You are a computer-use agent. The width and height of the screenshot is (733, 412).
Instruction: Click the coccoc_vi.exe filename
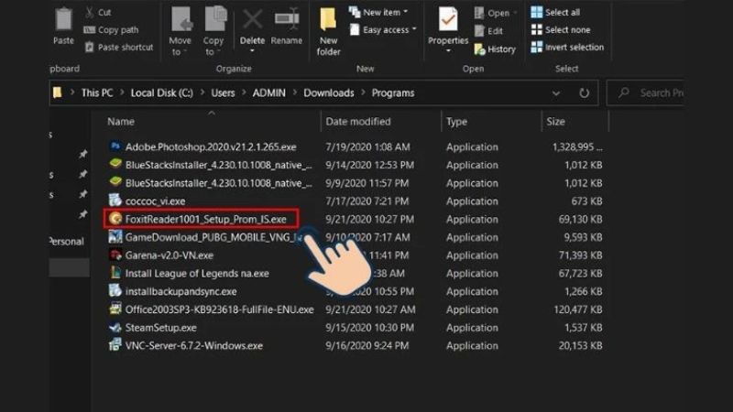[x=155, y=201]
